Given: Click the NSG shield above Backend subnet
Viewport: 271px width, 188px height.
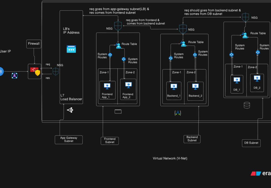Looking at the screenshot, I should (x=183, y=29).
